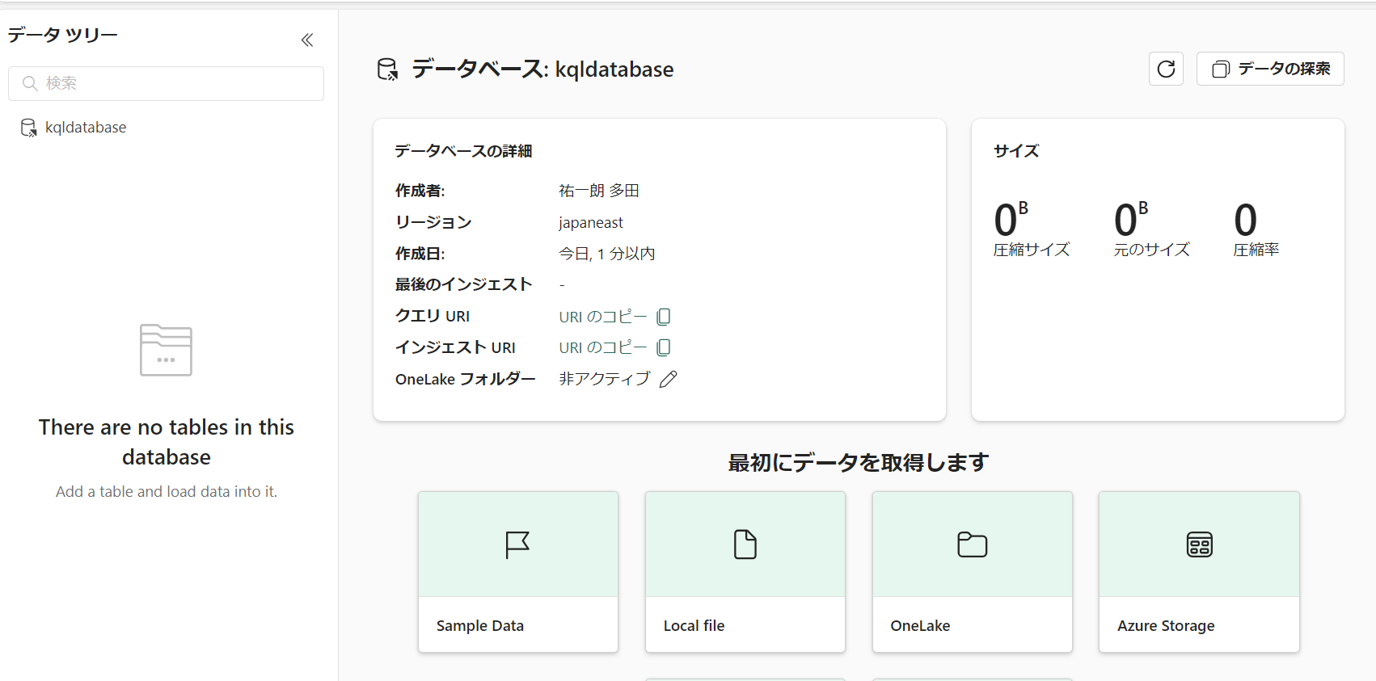The height and width of the screenshot is (681, 1376).
Task: Click the OneLake フォルダー label
Action: click(x=466, y=379)
